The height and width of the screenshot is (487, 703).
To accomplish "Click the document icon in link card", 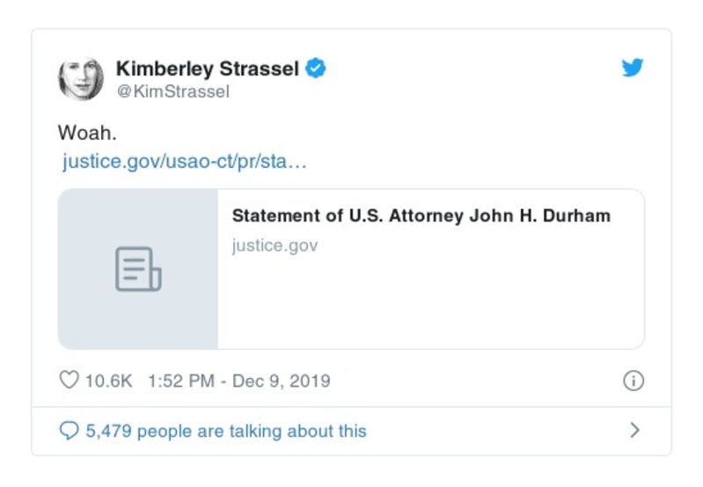I will coord(138,269).
